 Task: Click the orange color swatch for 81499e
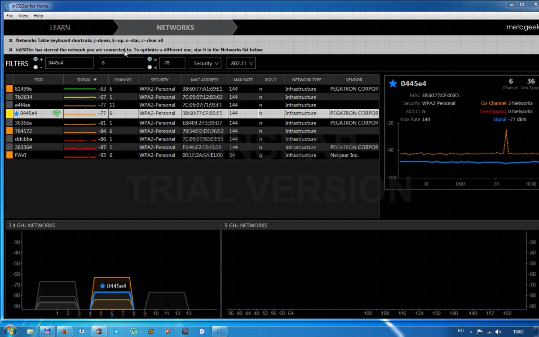tap(9, 89)
